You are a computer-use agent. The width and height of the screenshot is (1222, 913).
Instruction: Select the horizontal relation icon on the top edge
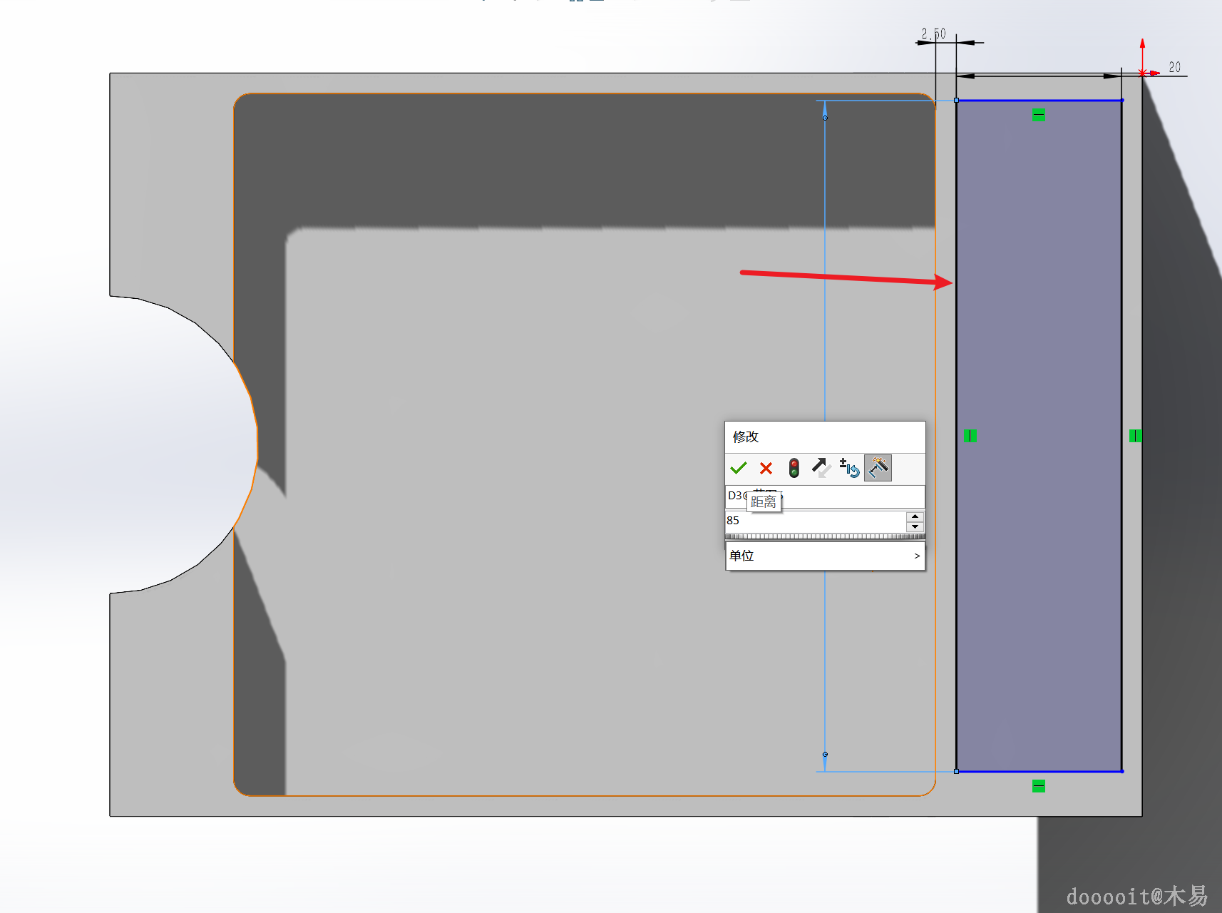pos(1039,115)
